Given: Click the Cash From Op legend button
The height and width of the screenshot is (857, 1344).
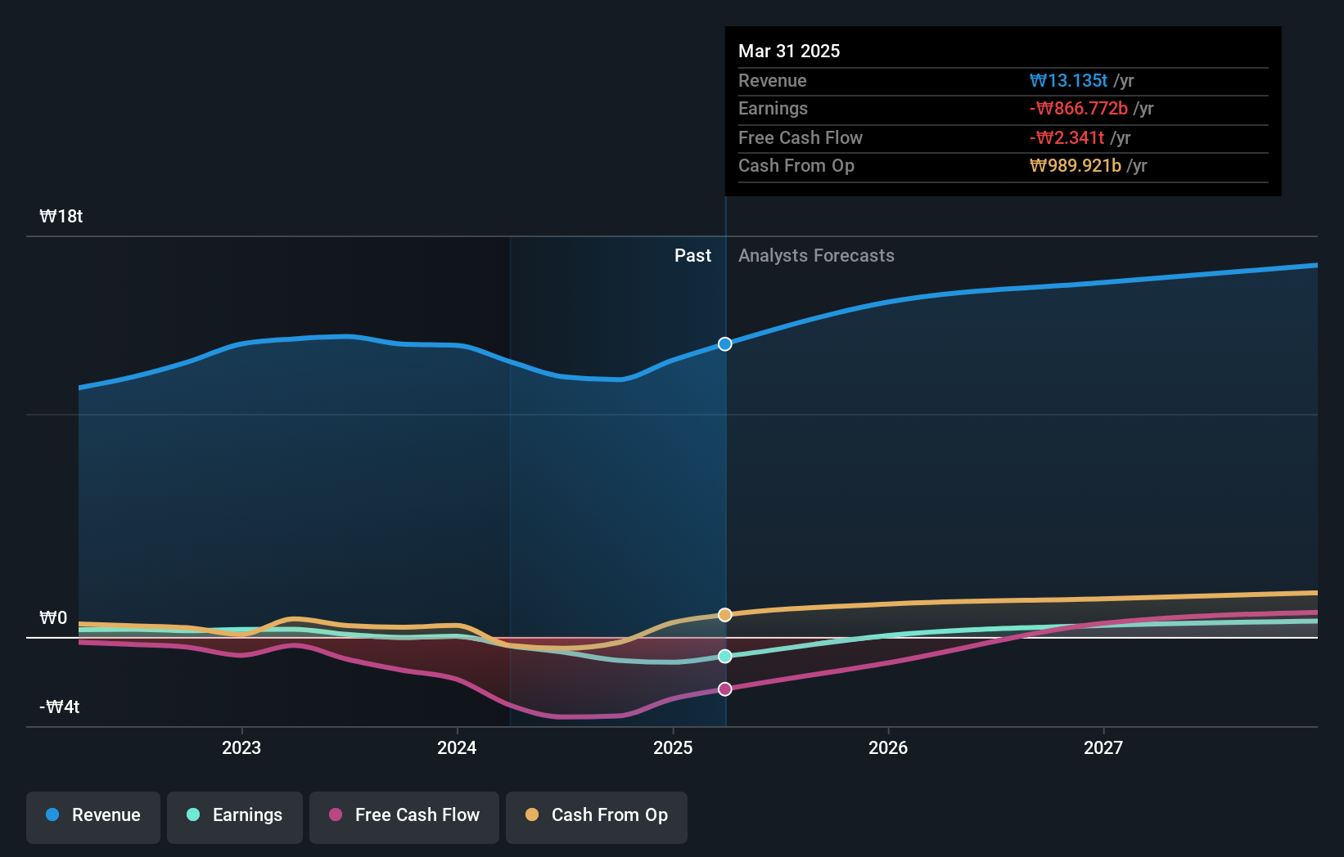Looking at the screenshot, I should (597, 817).
